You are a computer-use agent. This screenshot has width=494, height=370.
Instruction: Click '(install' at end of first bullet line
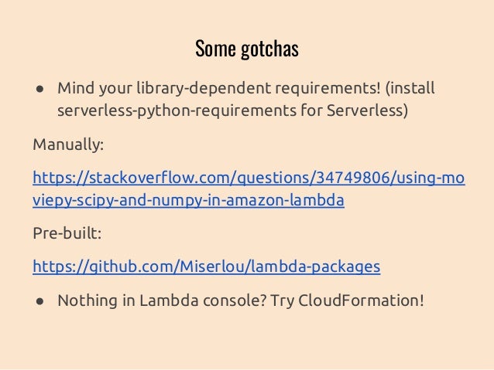410,88
